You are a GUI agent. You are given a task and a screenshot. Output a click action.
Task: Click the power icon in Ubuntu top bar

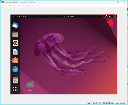[114, 16]
